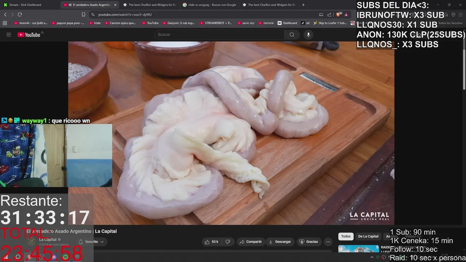Viewport: 466px width, 262px height.
Task: Click the Descargar download button
Action: [280, 242]
